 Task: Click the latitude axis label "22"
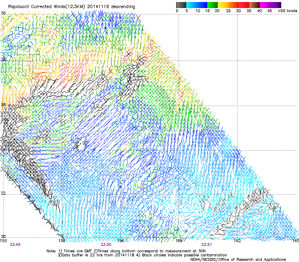(x=3, y=193)
